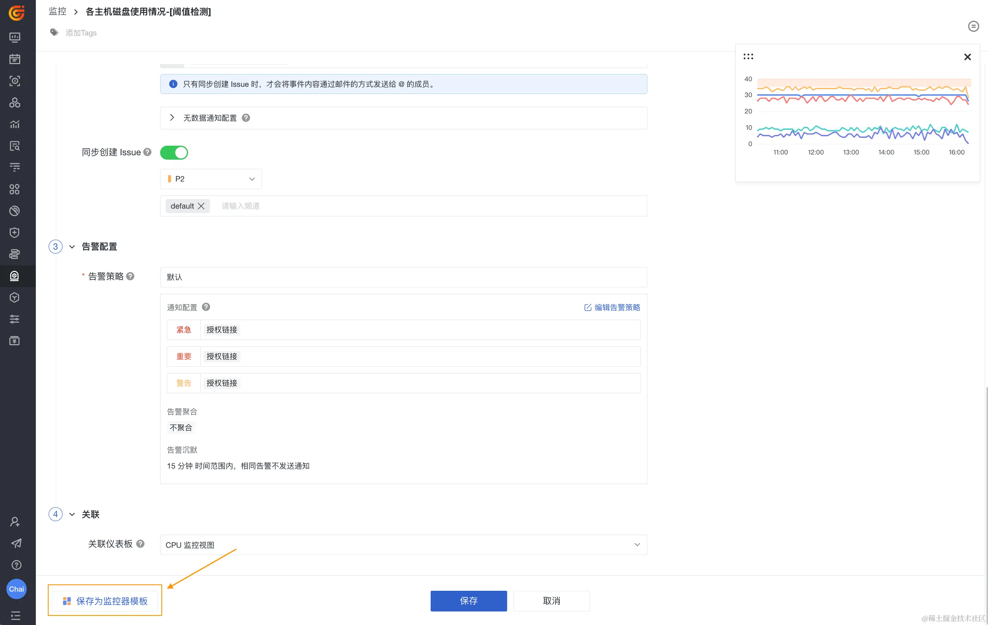The width and height of the screenshot is (988, 625).
Task: Open the P2 priority dropdown
Action: click(211, 179)
